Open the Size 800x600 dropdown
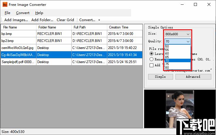Viewport: 216px width, 135px height. (x=178, y=34)
